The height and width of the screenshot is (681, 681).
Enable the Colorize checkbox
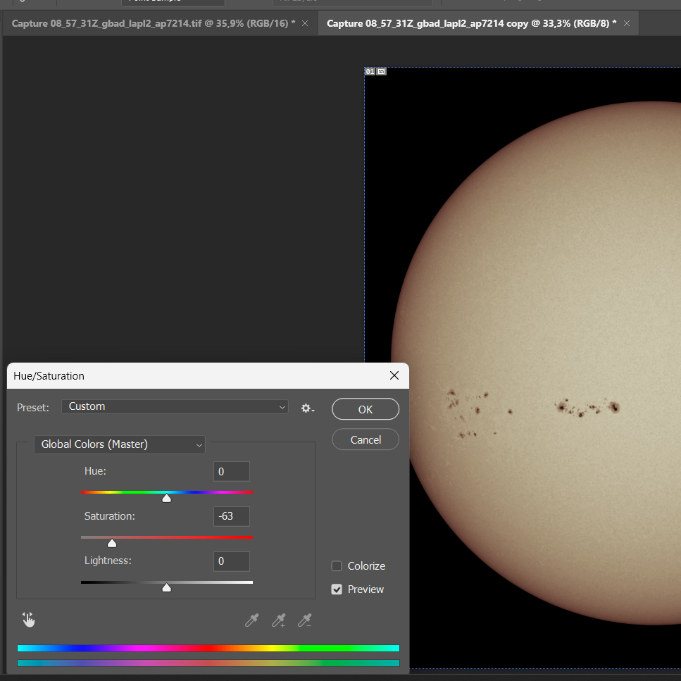[x=337, y=566]
